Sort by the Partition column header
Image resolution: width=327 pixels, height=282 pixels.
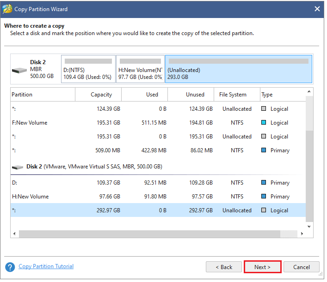click(43, 95)
